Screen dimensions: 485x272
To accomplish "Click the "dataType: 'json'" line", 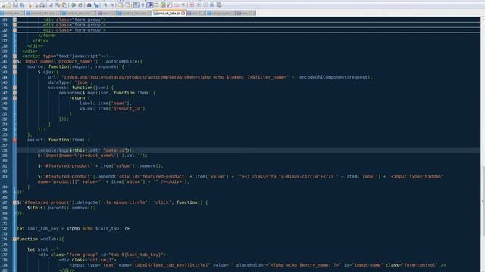I will coord(70,82).
